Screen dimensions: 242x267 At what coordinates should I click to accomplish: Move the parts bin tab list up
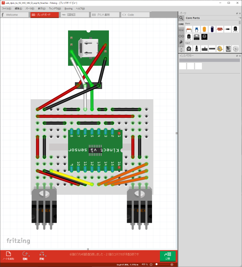181,48
